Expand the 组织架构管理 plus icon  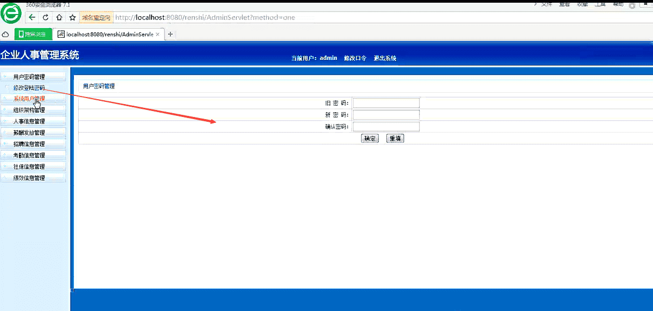pos(5,110)
